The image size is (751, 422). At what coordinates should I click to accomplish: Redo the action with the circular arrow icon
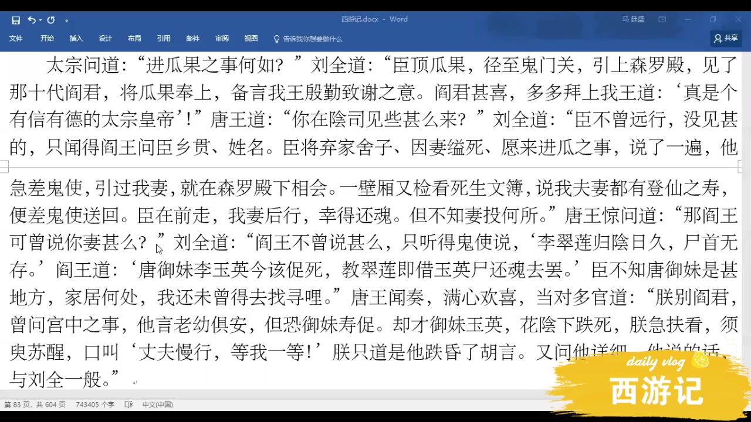(51, 20)
